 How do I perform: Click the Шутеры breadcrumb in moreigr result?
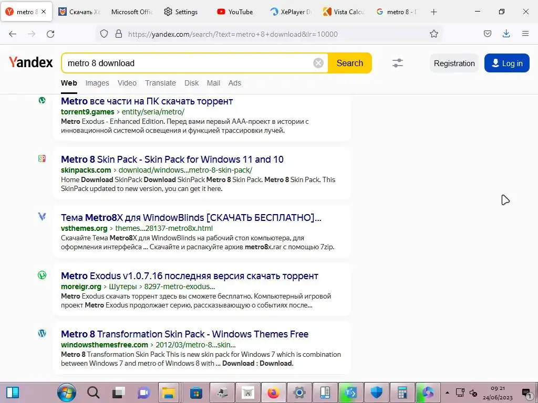(123, 287)
